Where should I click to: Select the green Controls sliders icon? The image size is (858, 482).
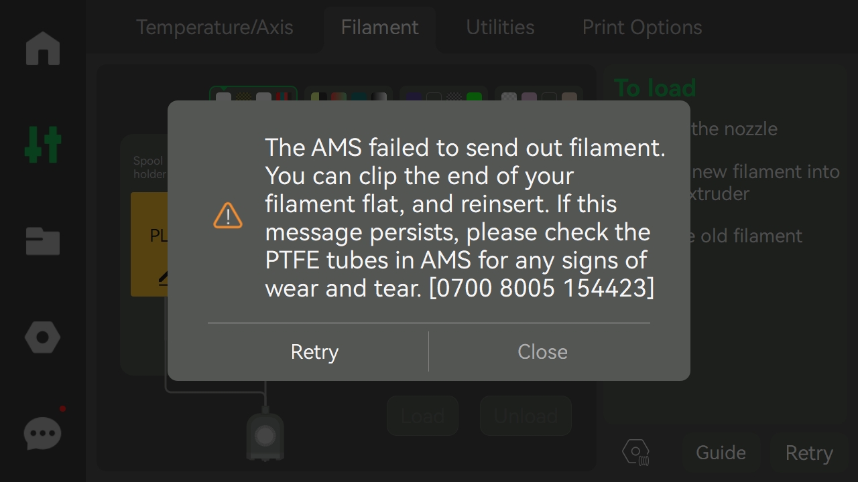[x=43, y=144]
